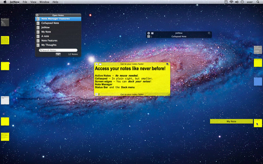
Task: Close the yellow Get to your notes faster note
Action: [97, 64]
